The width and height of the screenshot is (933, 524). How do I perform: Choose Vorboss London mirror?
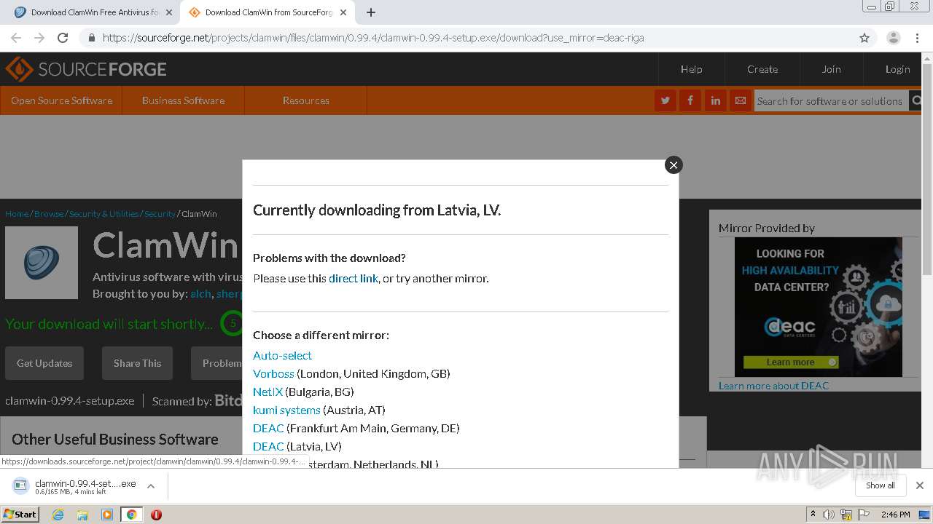[x=273, y=373]
